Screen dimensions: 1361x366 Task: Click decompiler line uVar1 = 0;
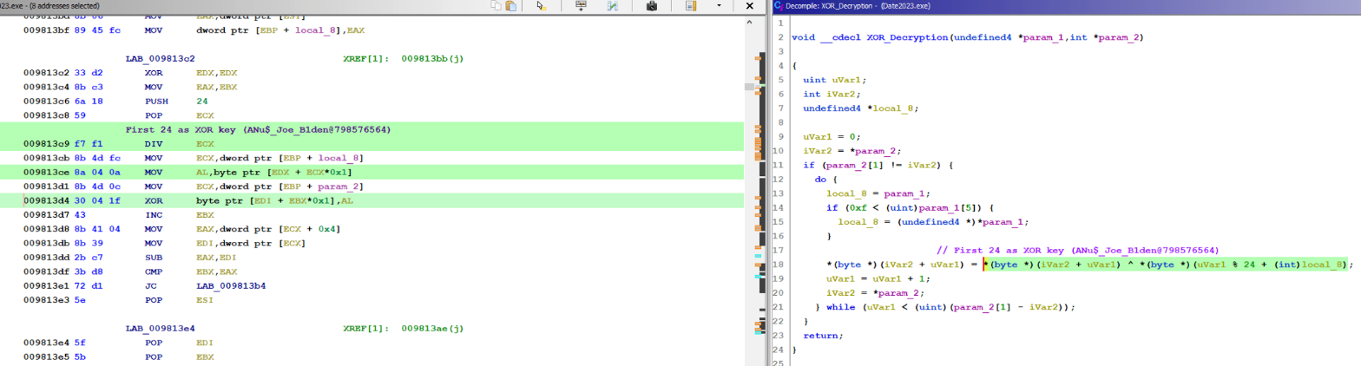click(831, 136)
